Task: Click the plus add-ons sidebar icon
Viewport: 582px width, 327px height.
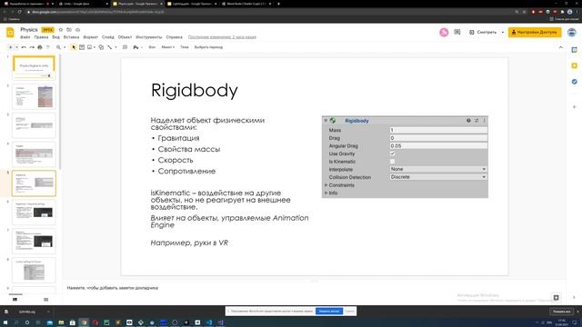Action: click(574, 107)
